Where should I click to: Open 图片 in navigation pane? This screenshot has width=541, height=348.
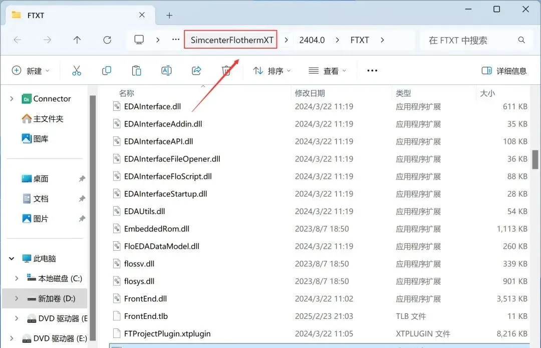[35, 219]
